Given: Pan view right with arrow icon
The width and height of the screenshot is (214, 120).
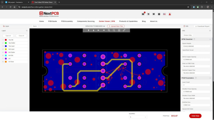Looking at the screenshot, I should (x=104, y=30).
